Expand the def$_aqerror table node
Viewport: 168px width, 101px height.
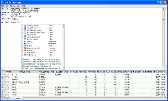tap(23, 55)
